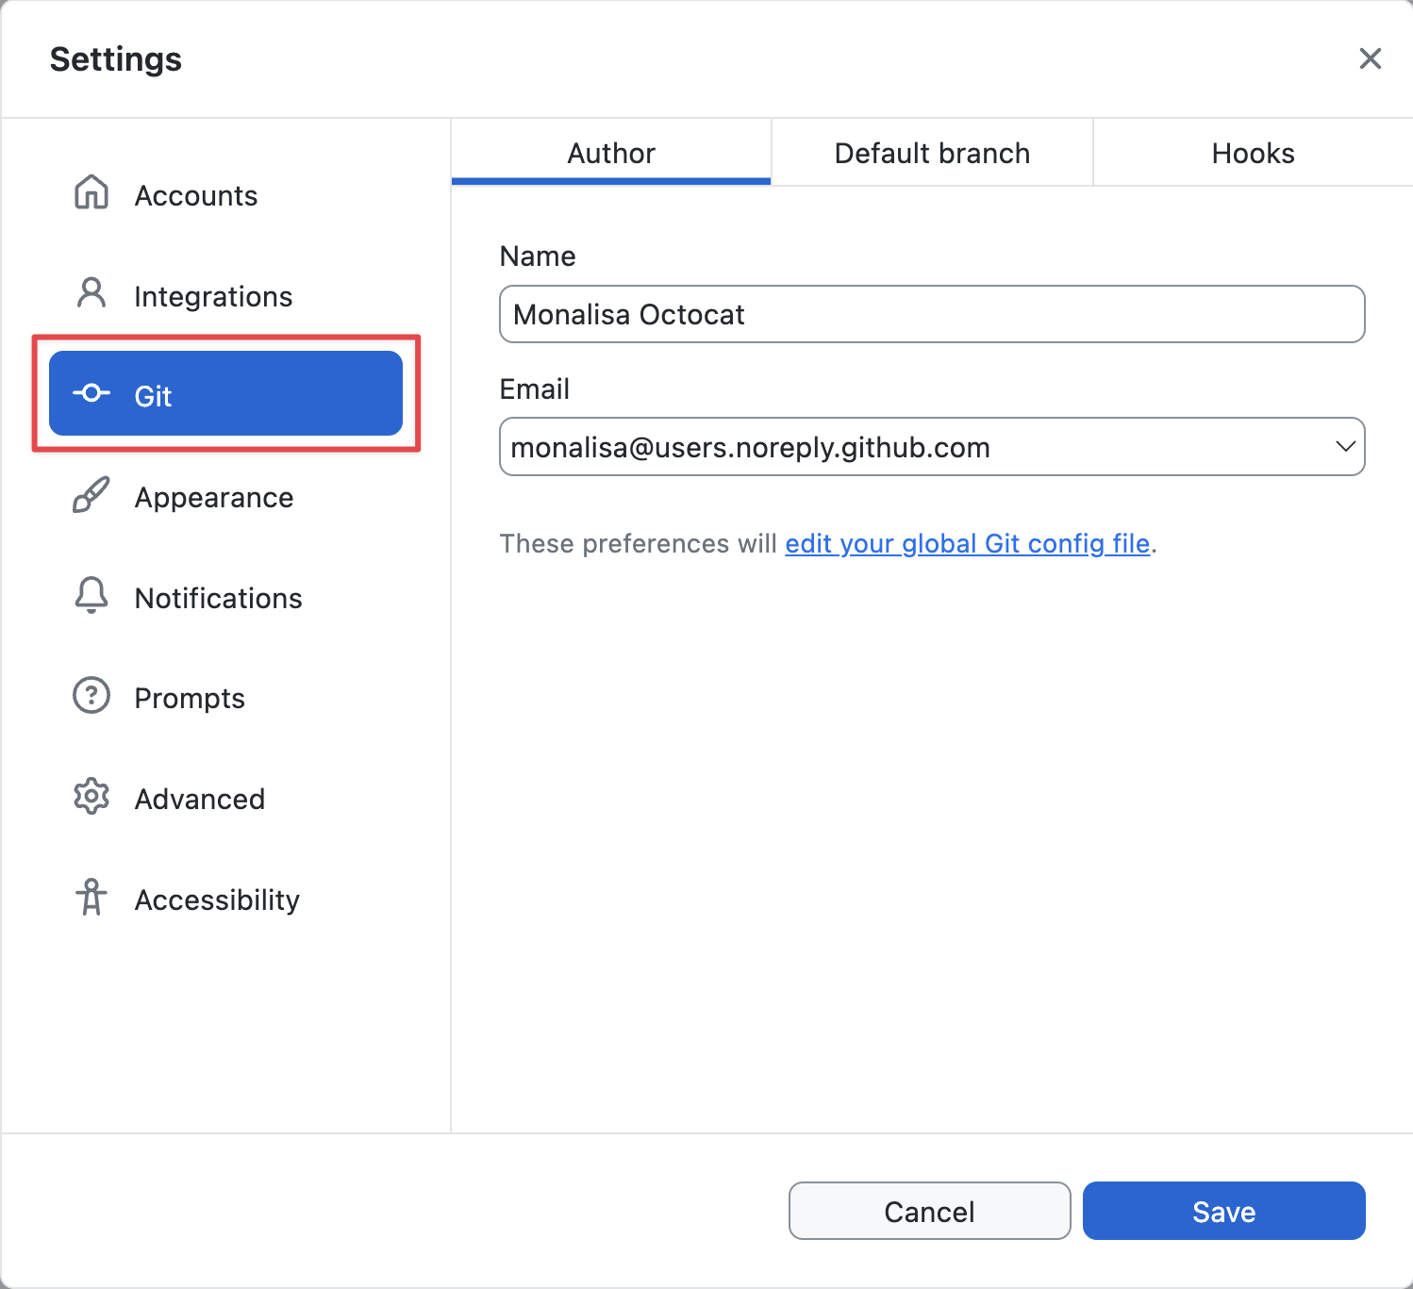Image resolution: width=1413 pixels, height=1289 pixels.
Task: Cancel the settings changes
Action: coord(929,1211)
